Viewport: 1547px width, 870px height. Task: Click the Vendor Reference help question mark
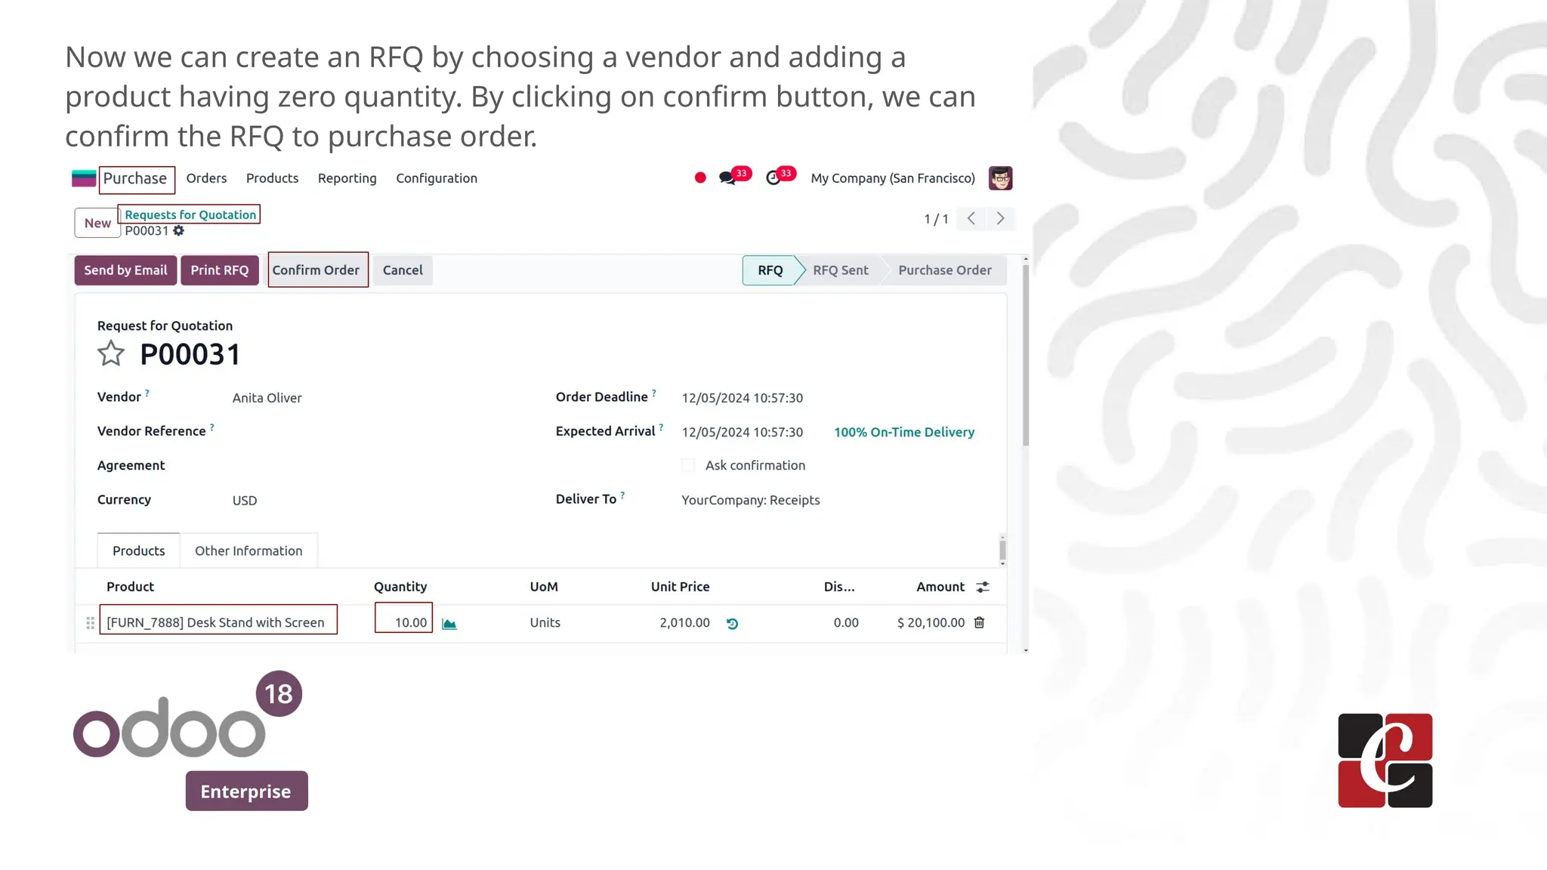[x=212, y=427]
